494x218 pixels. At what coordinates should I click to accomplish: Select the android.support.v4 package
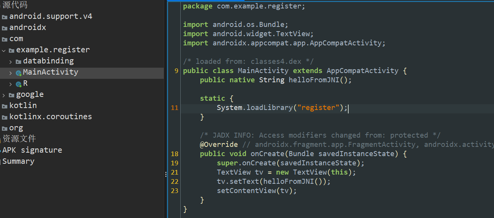[51, 17]
